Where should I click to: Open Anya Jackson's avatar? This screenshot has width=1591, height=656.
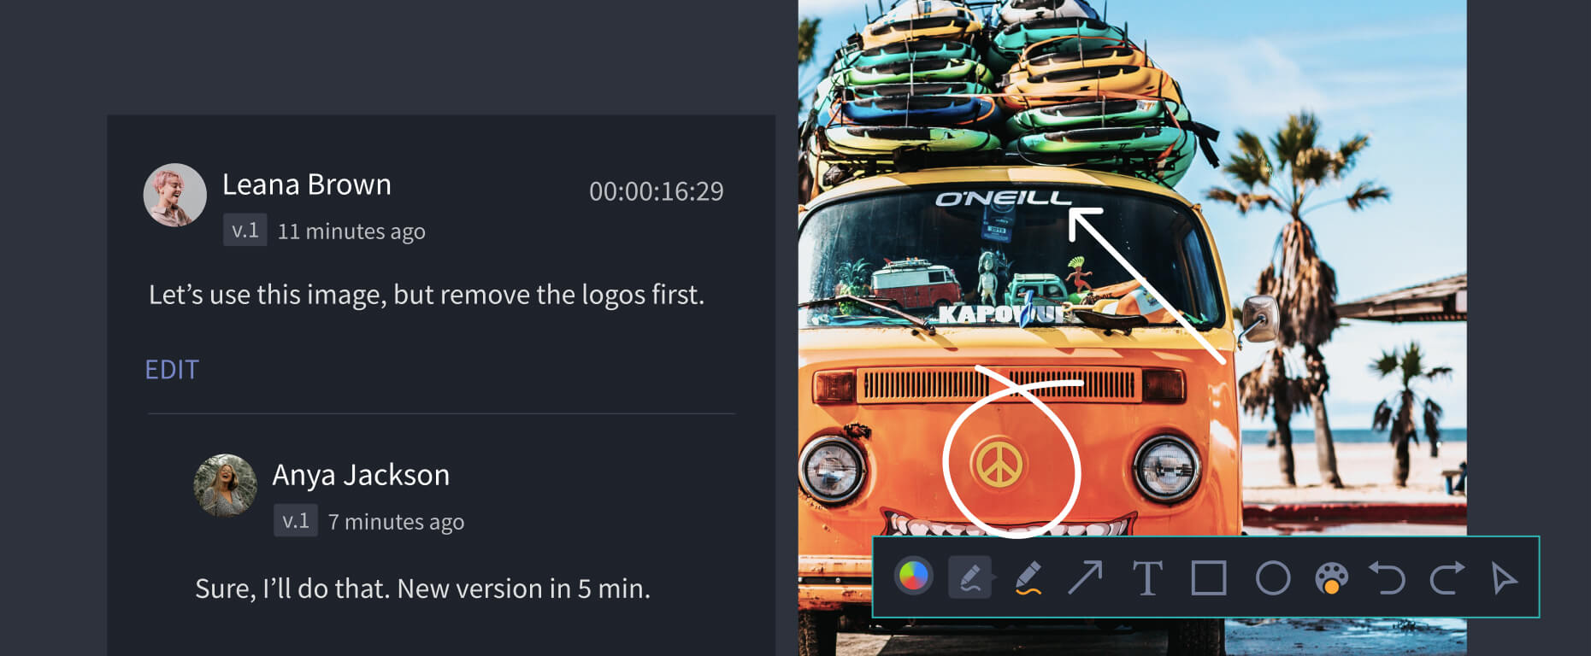(225, 485)
